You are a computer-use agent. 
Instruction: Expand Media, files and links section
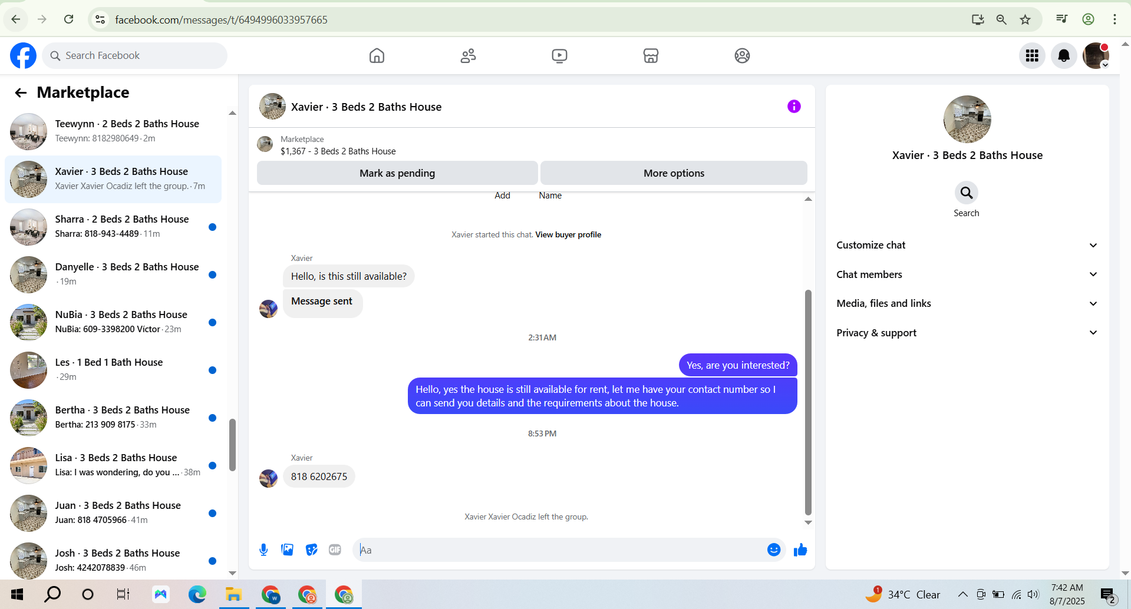pos(967,303)
